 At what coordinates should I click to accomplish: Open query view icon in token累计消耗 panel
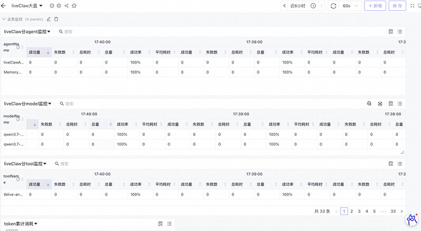click(160, 224)
